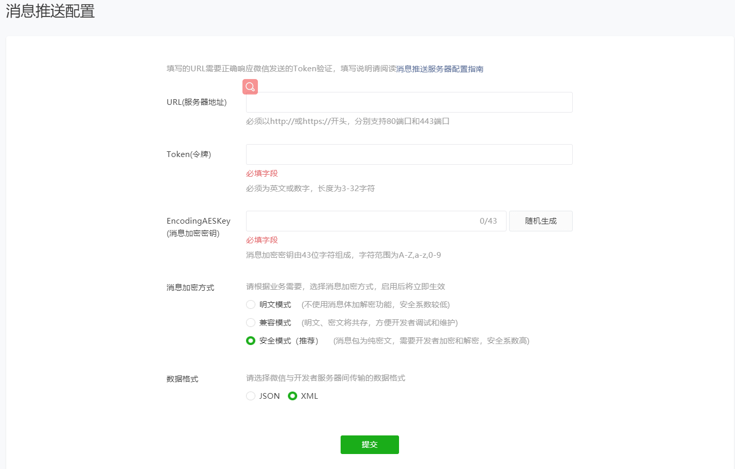Click the 必填字段 error under EncodingAESKey
The width and height of the screenshot is (735, 469).
[262, 240]
